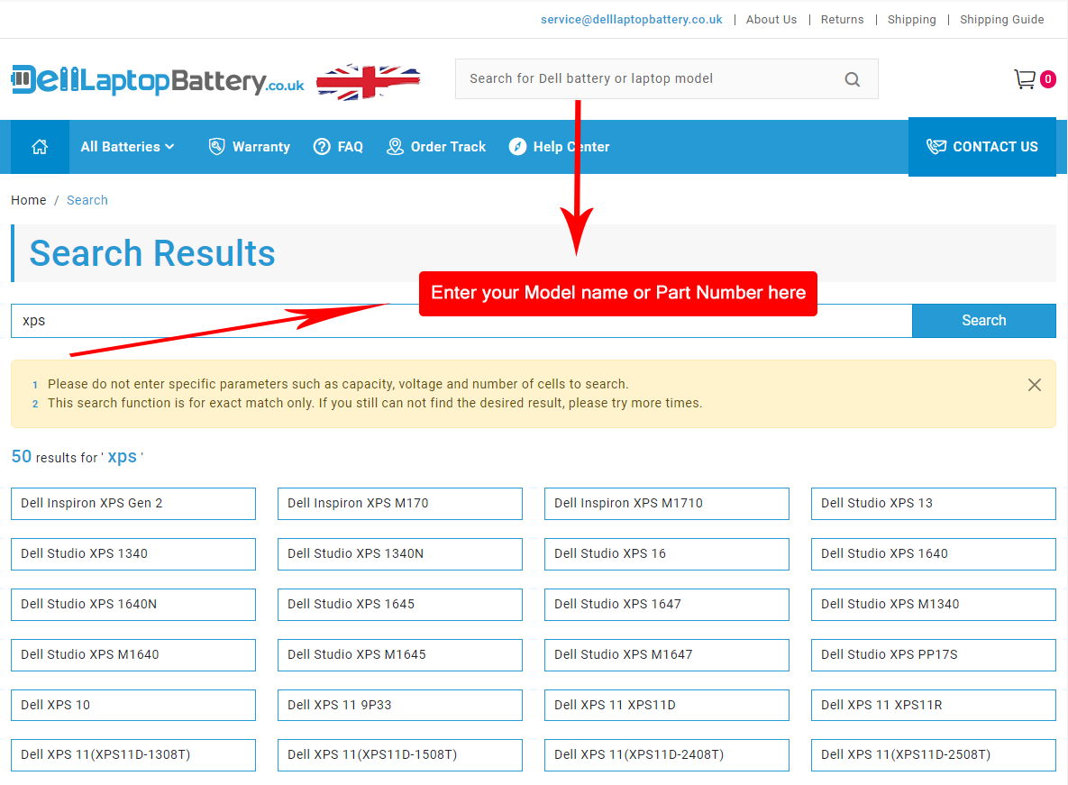Select Dell XPS 11(XPS11D-2408T) result
1068x785 pixels.
point(667,755)
